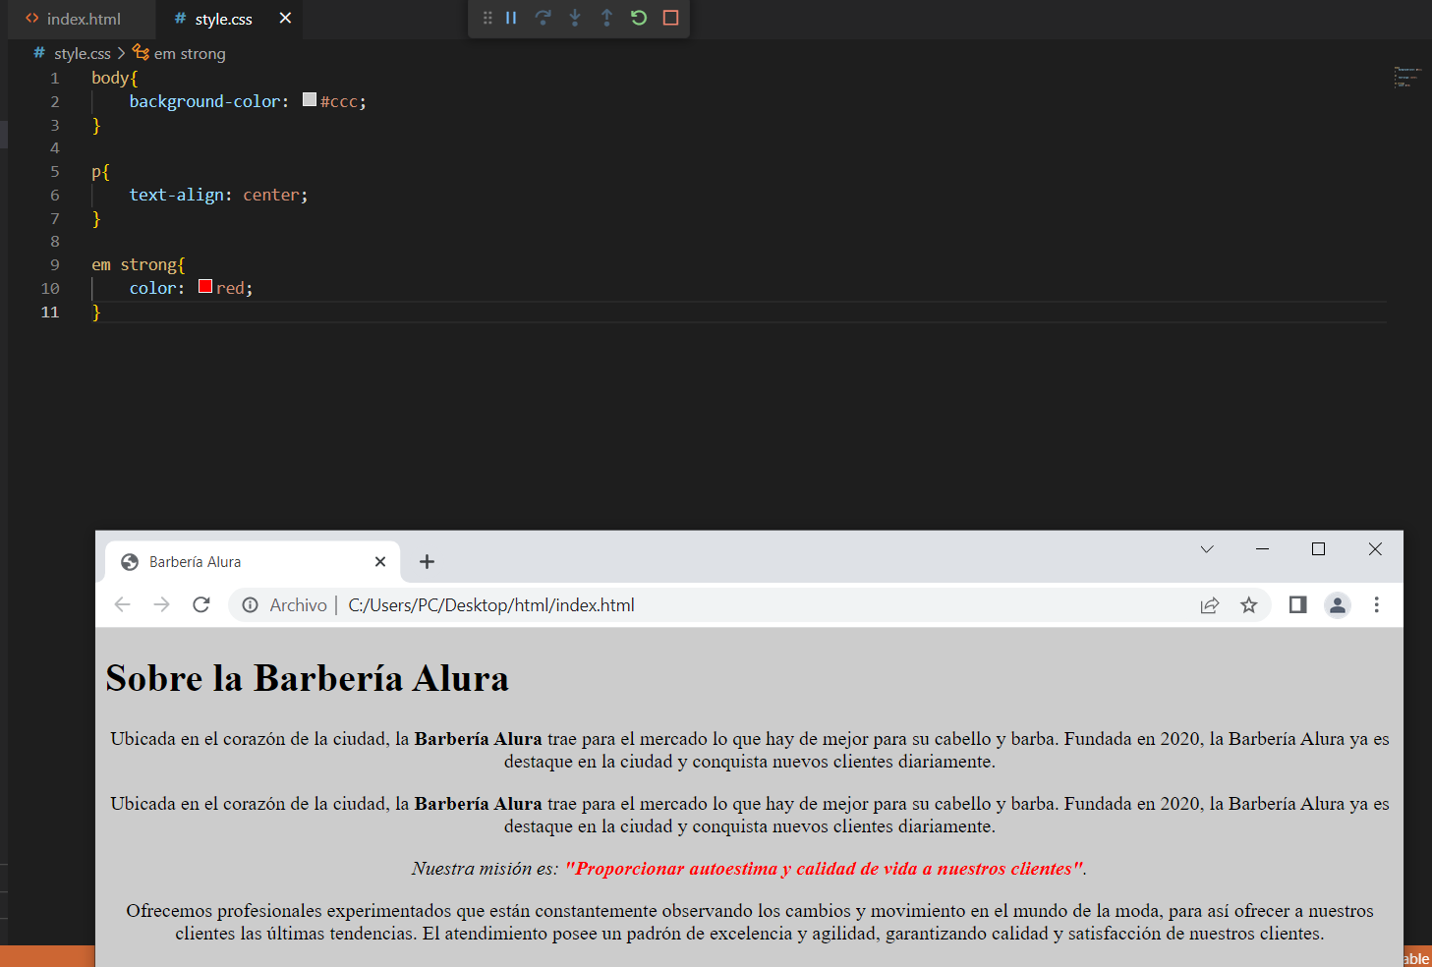Click the debug Step Into icon

(575, 18)
